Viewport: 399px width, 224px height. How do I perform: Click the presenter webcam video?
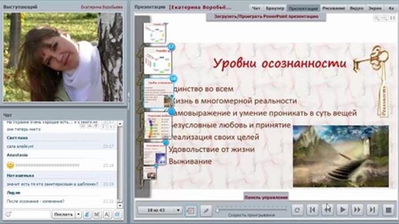(63, 57)
